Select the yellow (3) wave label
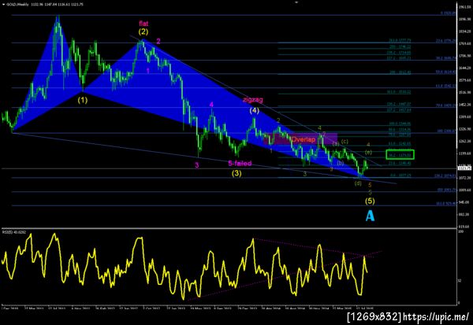The height and width of the screenshot is (325, 473). click(x=236, y=173)
